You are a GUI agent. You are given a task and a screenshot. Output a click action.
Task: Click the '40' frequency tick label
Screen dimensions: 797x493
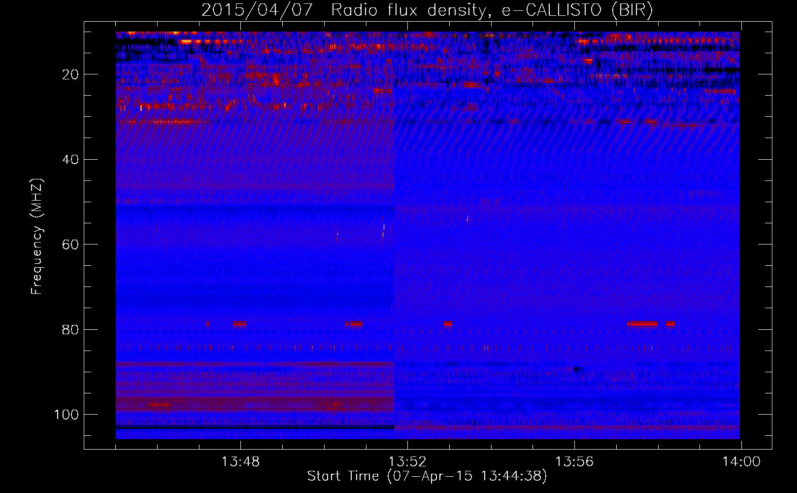point(70,160)
